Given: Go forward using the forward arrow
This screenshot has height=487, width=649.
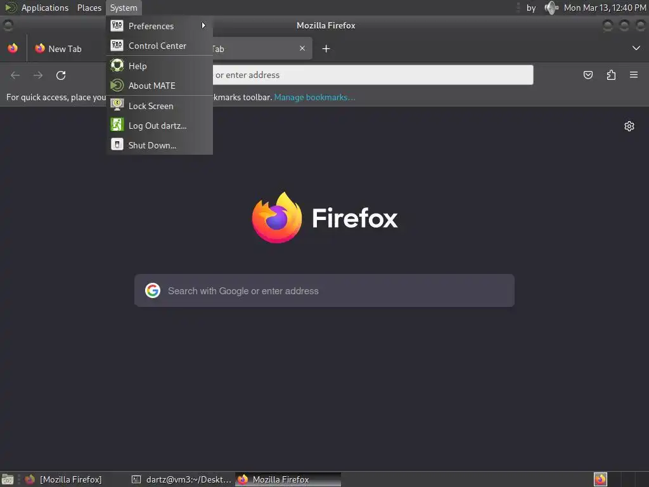Looking at the screenshot, I should pos(38,75).
